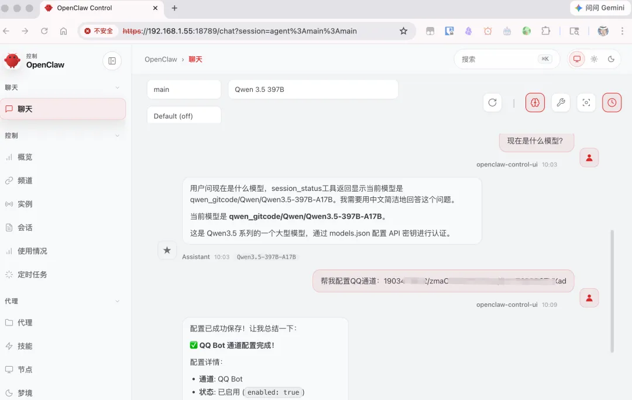Go back in browser history
Viewport: 632px width, 400px height.
pos(6,31)
